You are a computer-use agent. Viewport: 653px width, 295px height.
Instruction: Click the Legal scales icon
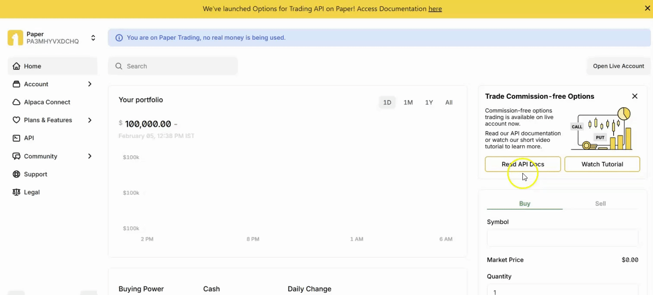16,192
